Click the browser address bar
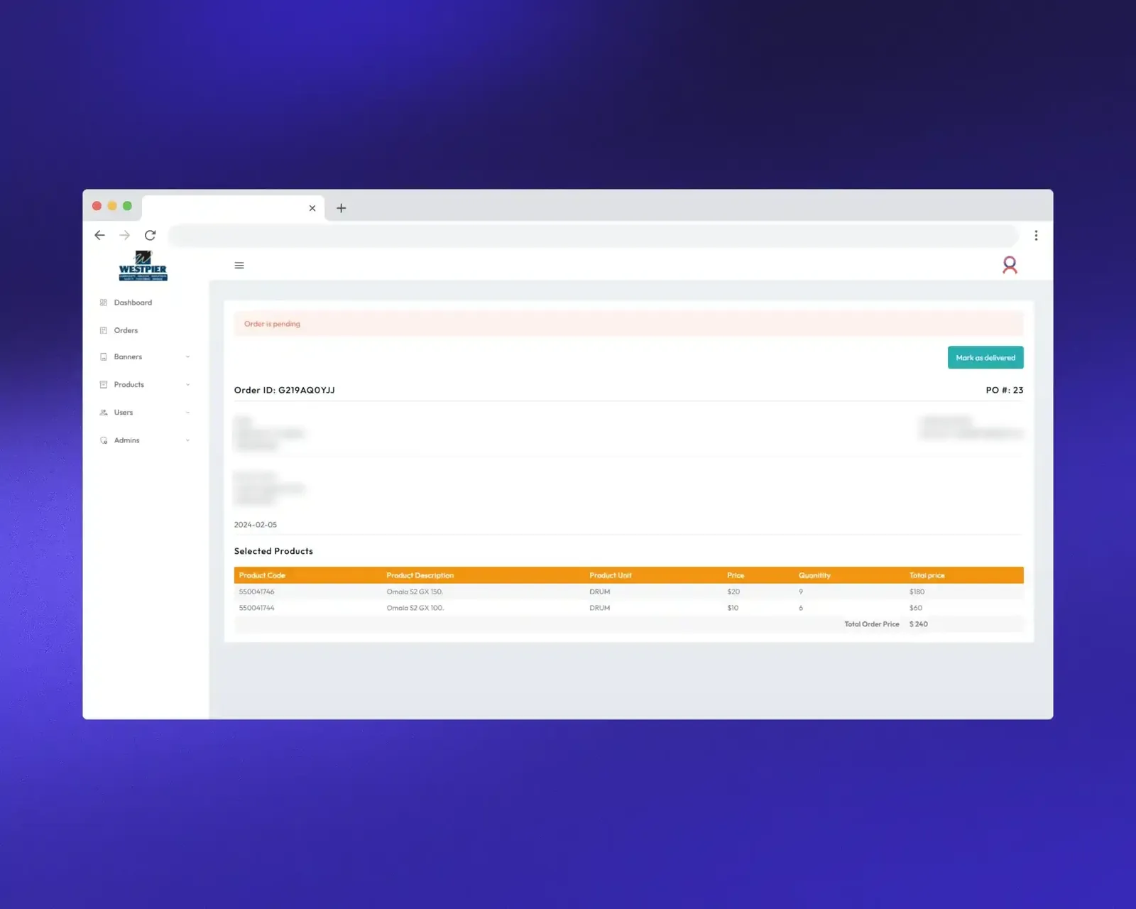 pos(594,235)
